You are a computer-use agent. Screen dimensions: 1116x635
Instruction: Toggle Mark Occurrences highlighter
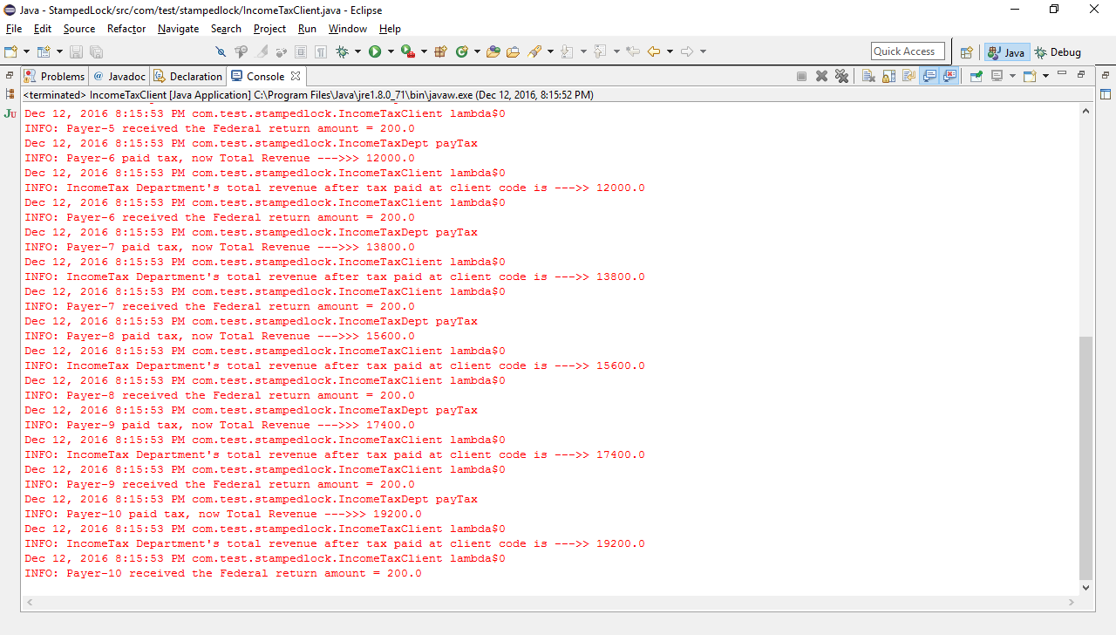point(262,52)
